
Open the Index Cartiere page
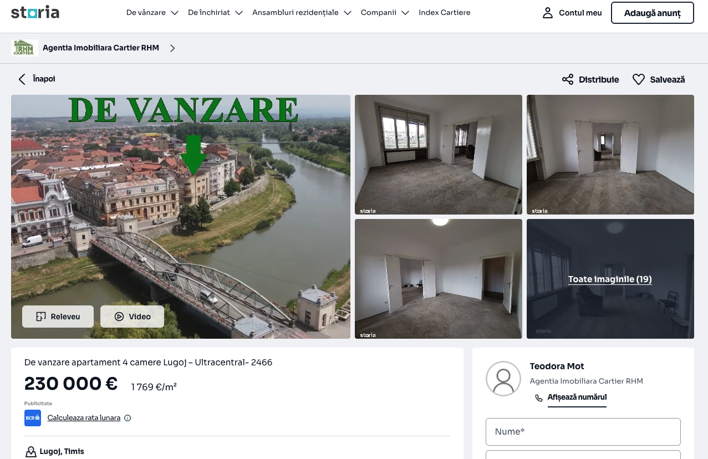point(444,13)
